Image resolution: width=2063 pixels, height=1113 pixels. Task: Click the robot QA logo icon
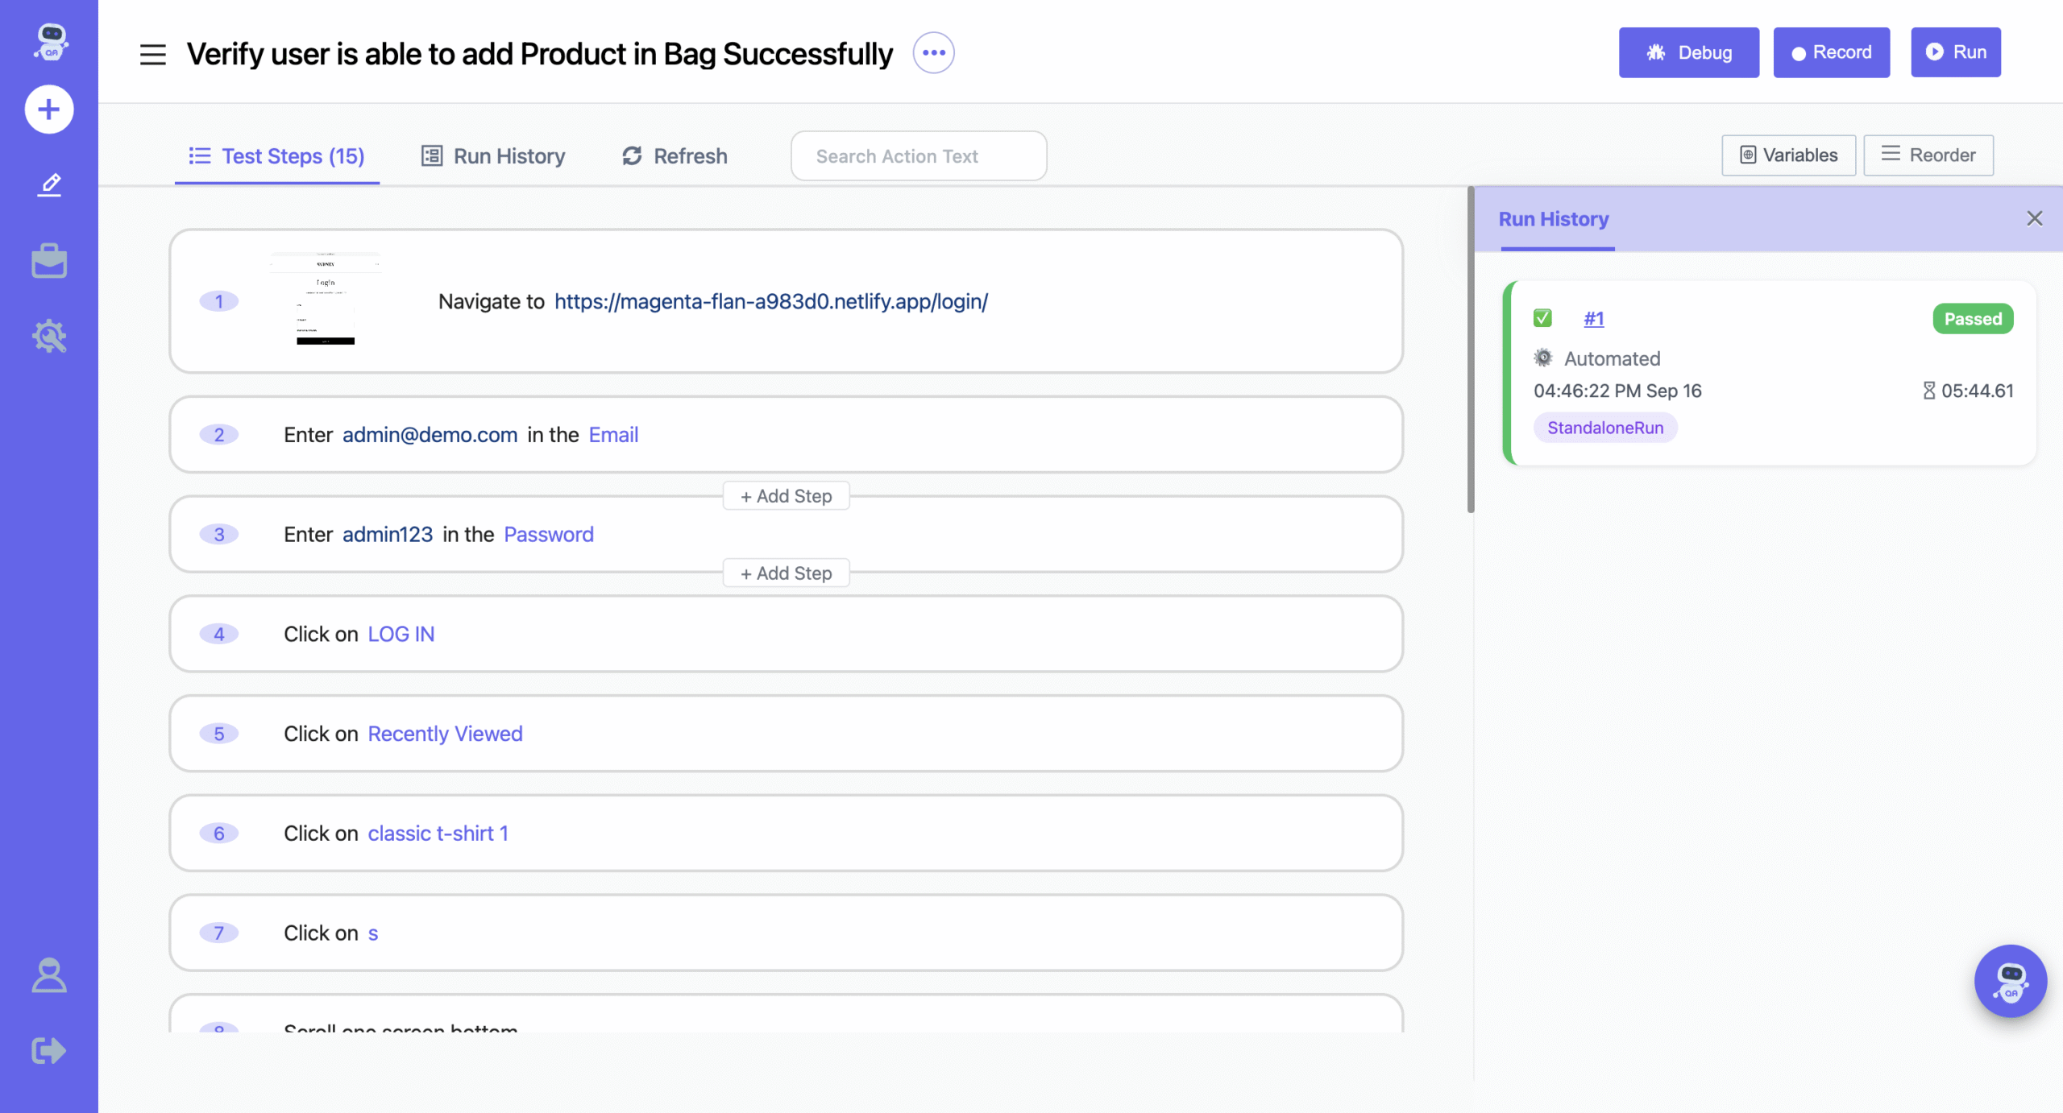coord(50,42)
